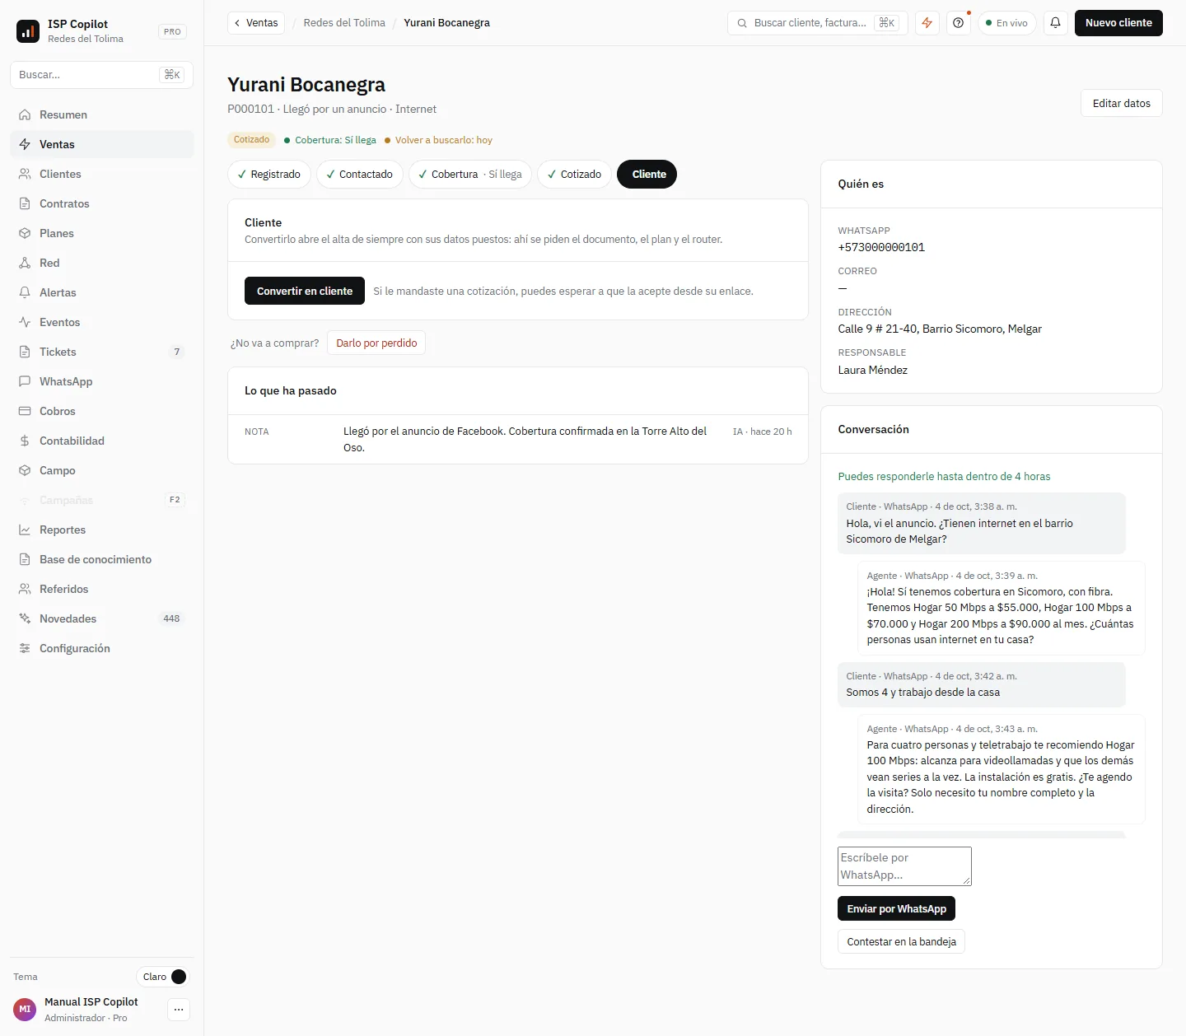Image resolution: width=1186 pixels, height=1036 pixels.
Task: Select the Cobertura Sí llega stage step
Action: pyautogui.click(x=470, y=174)
